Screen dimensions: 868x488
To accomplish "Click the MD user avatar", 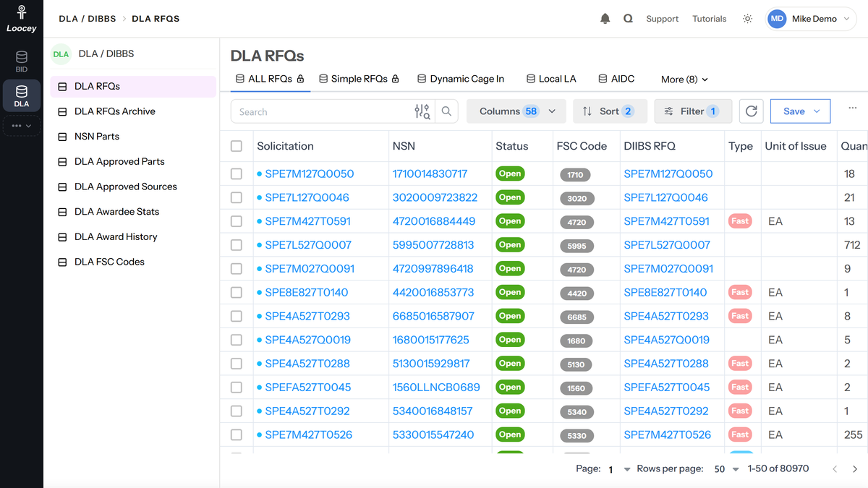I will click(x=777, y=19).
